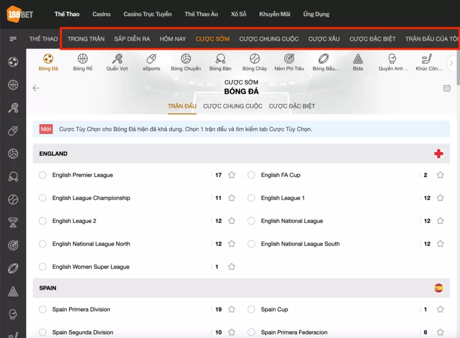Switch to CƯỢC XÂU tab
460x338 pixels.
pyautogui.click(x=324, y=39)
